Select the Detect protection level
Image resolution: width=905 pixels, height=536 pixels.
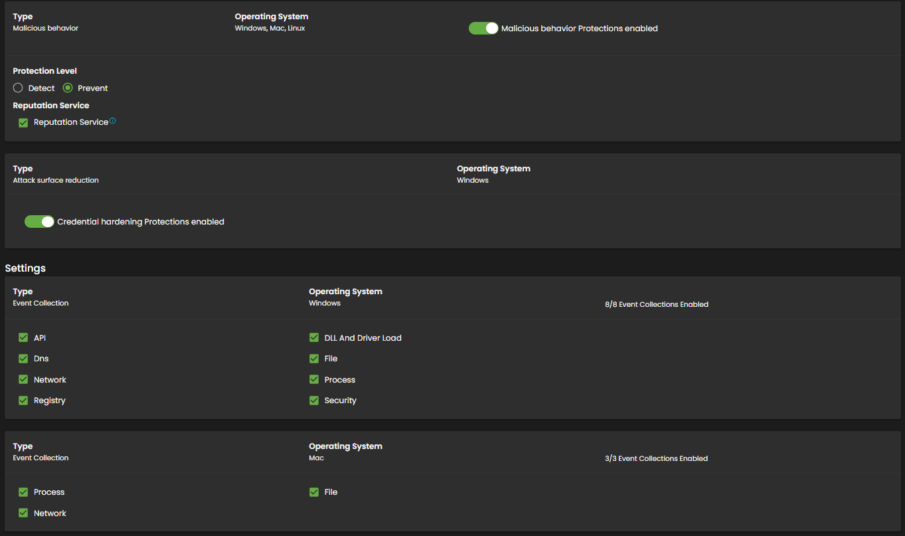[x=18, y=88]
